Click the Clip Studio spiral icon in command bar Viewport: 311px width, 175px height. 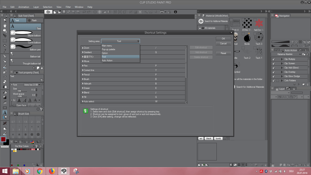tap(48, 12)
